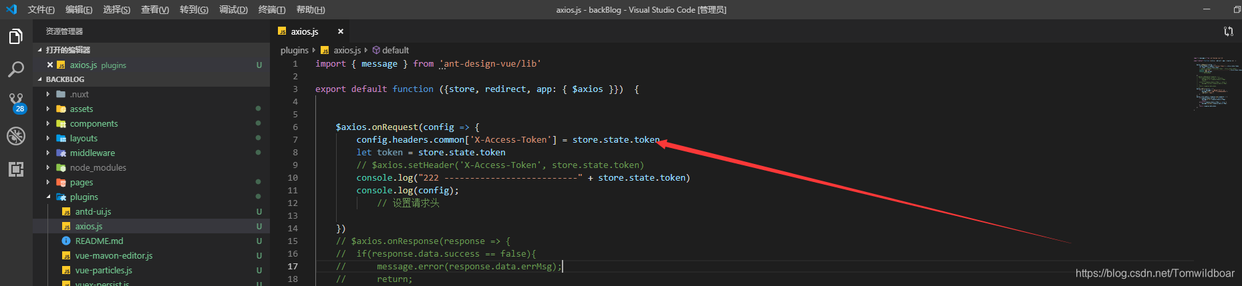The height and width of the screenshot is (286, 1242).
Task: Select axios.js under plugins folder
Action: (152, 226)
